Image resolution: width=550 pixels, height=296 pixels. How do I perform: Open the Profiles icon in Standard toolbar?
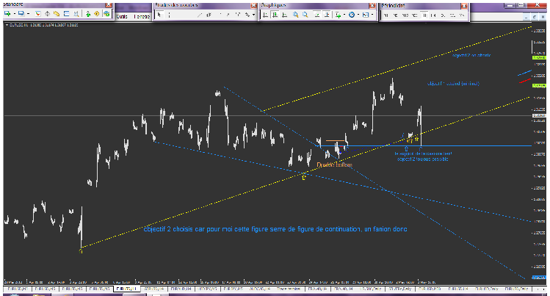tap(21, 14)
